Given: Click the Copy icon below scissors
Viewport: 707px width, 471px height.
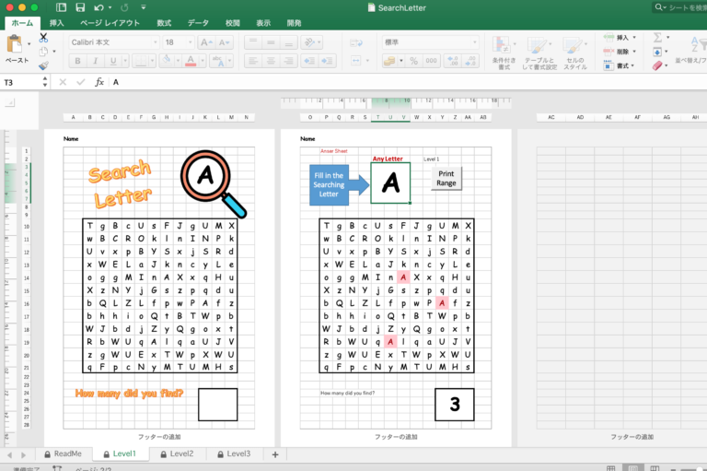Looking at the screenshot, I should [43, 51].
